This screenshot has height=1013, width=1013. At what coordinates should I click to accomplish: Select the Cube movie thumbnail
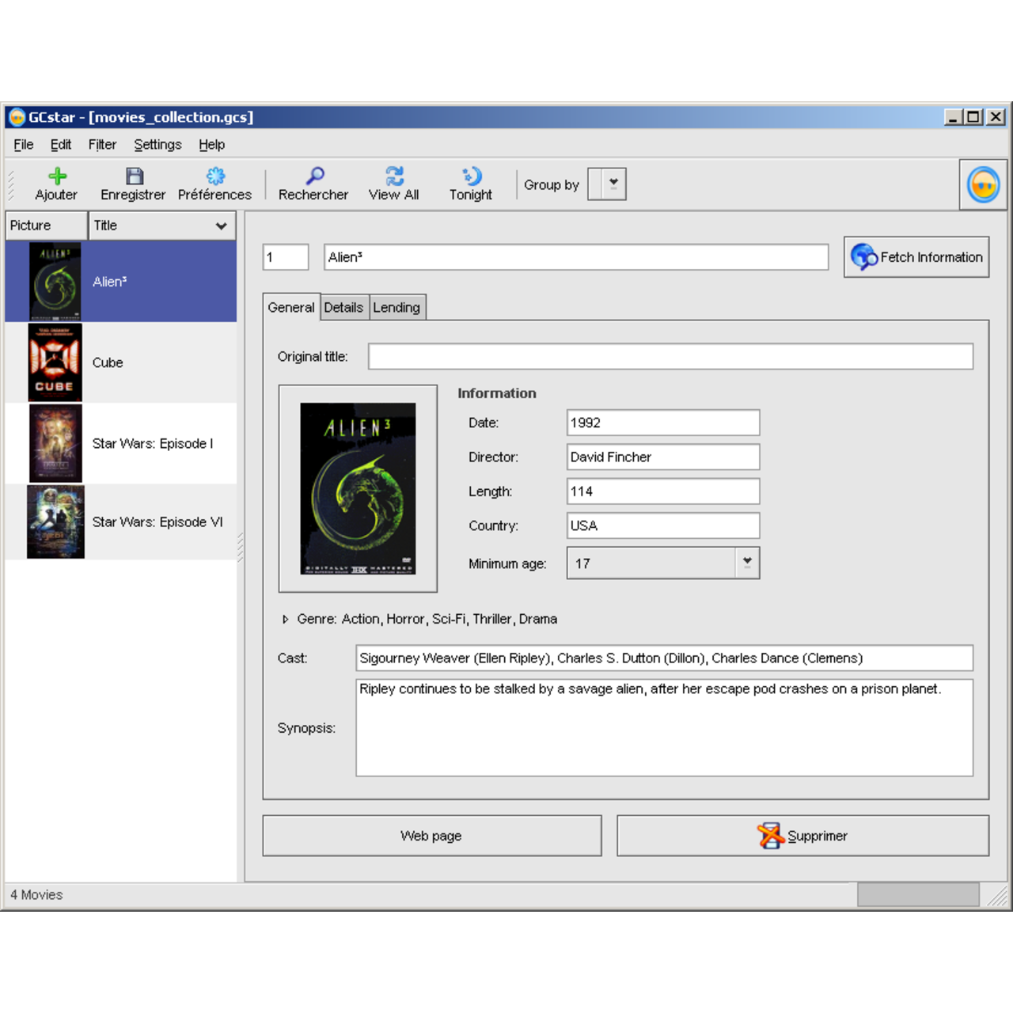(x=55, y=362)
